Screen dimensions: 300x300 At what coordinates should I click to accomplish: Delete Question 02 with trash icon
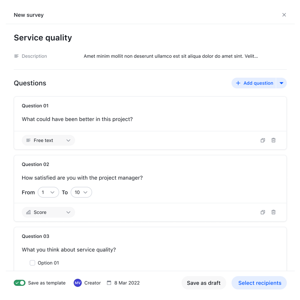click(273, 212)
